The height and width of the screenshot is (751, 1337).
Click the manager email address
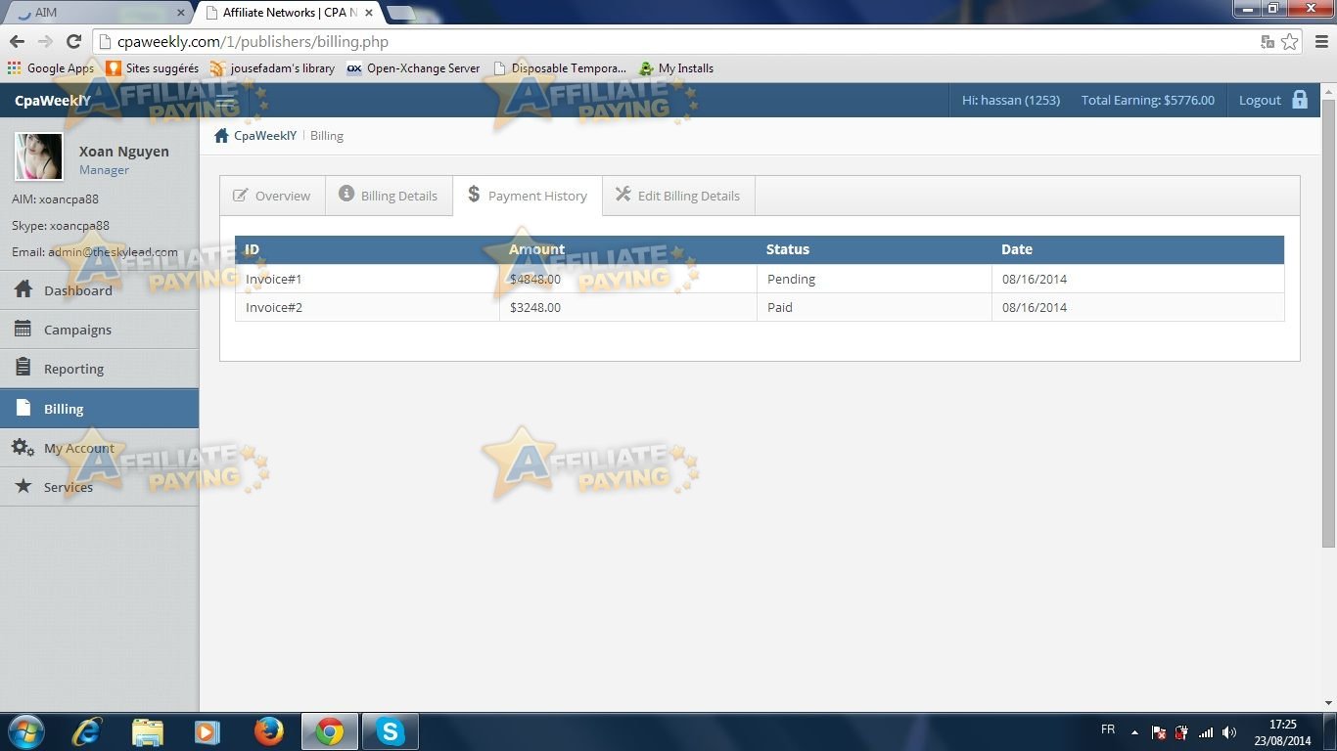tap(114, 251)
